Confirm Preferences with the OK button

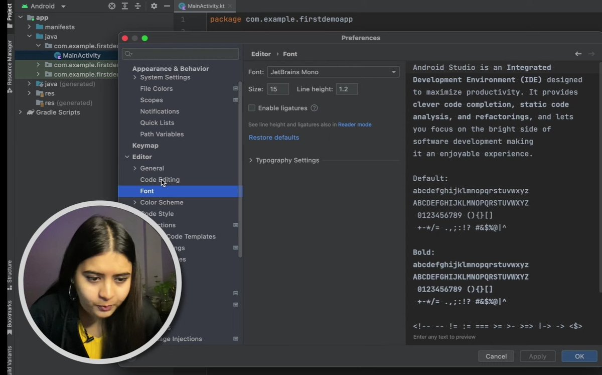pyautogui.click(x=579, y=356)
